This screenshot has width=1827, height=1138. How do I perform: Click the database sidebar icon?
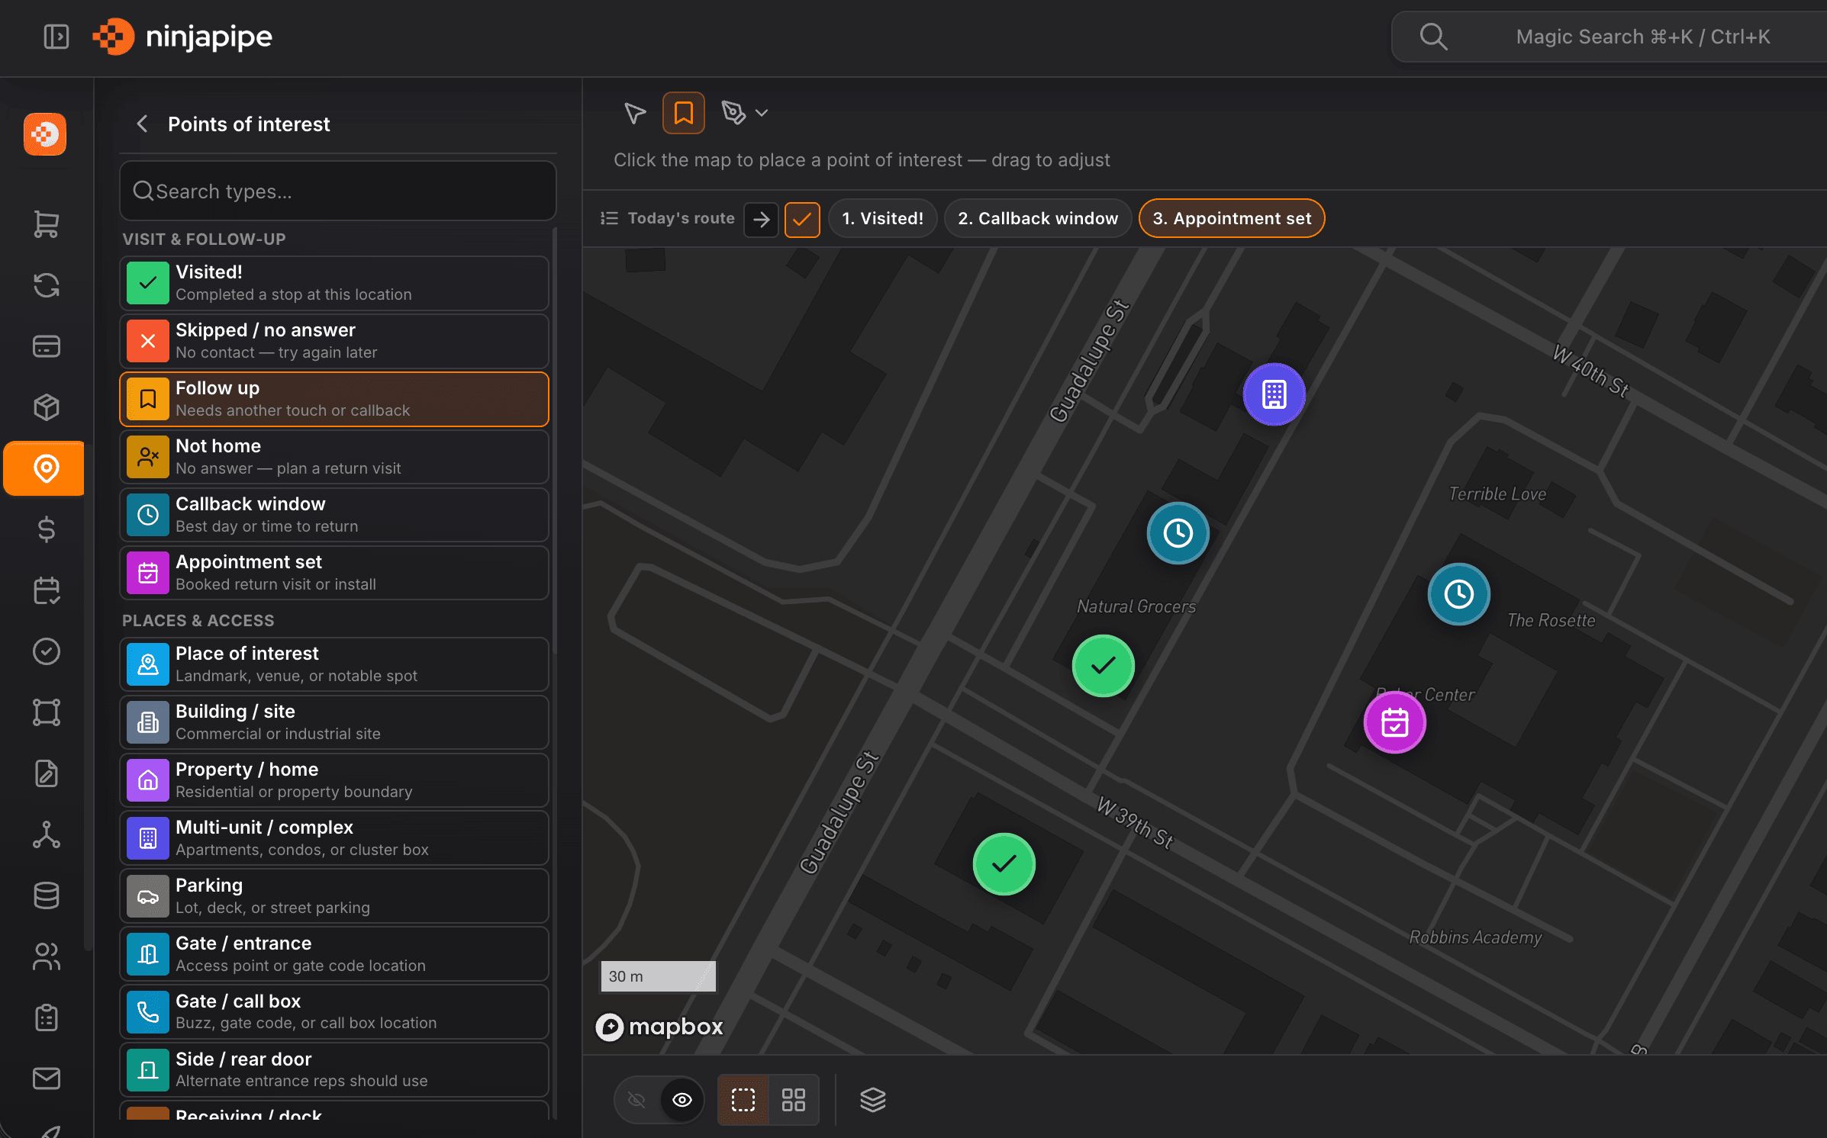[47, 895]
